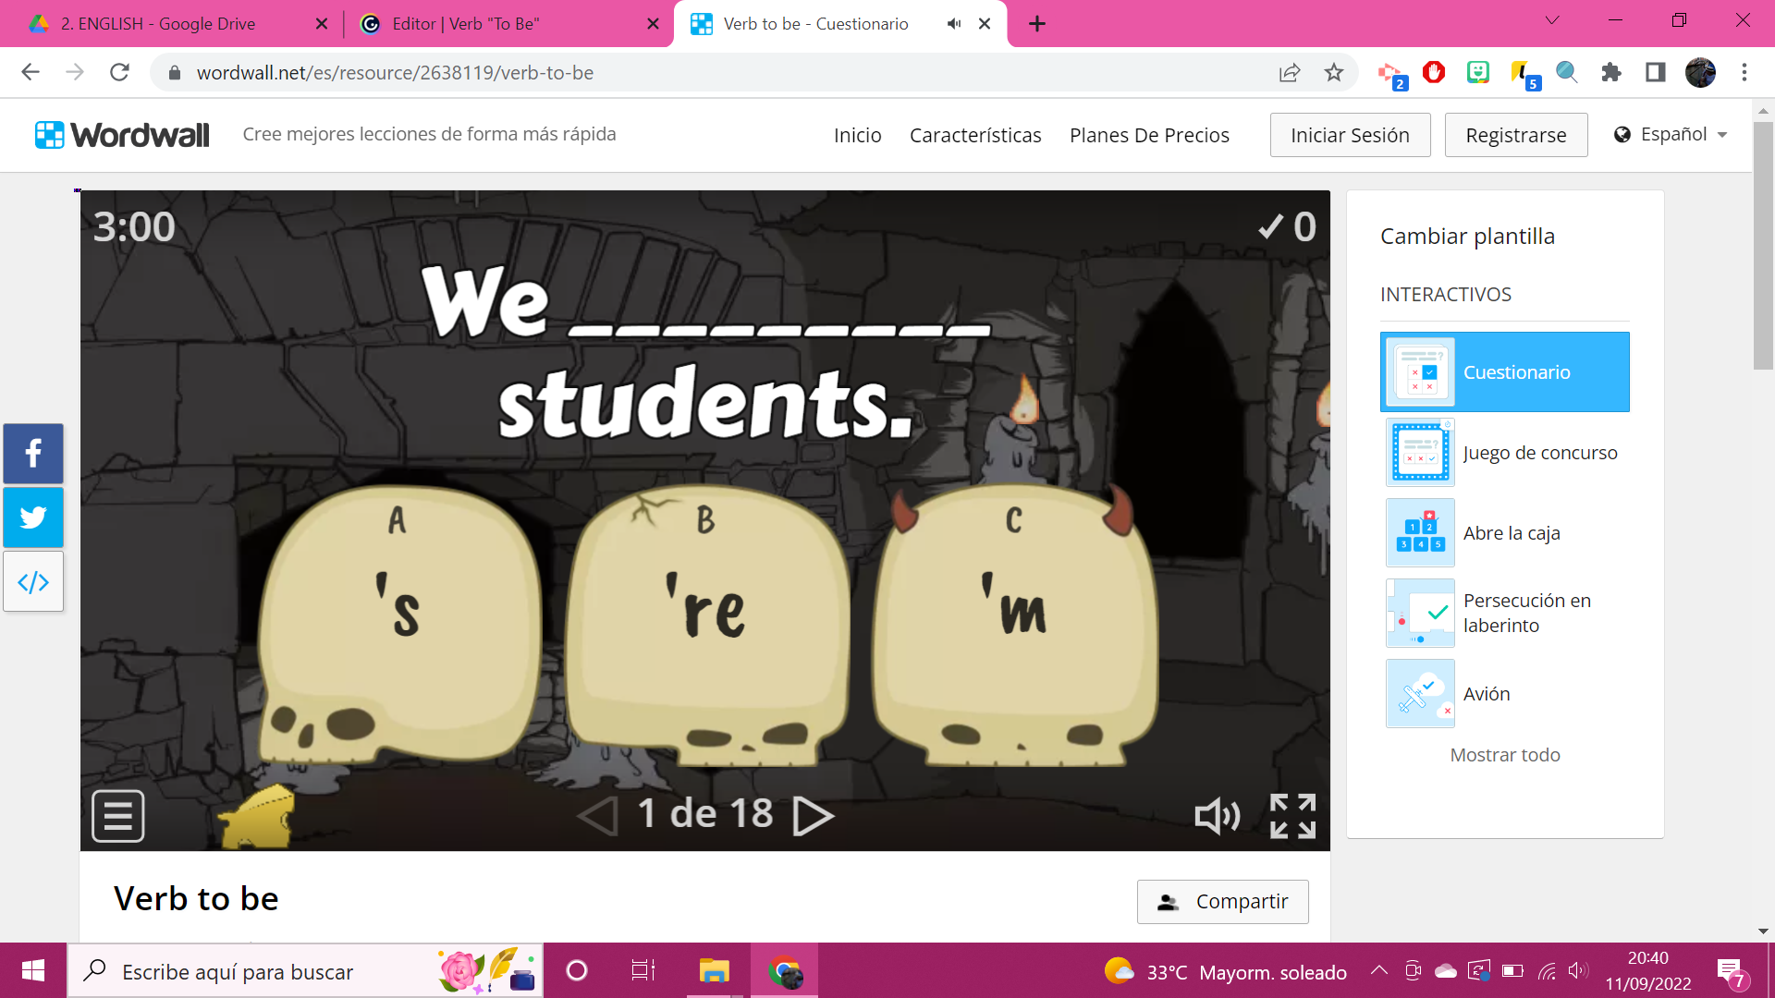Open the browser tab search chevron
The width and height of the screenshot is (1775, 998).
coord(1552,20)
